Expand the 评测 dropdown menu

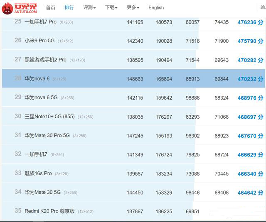point(89,7)
